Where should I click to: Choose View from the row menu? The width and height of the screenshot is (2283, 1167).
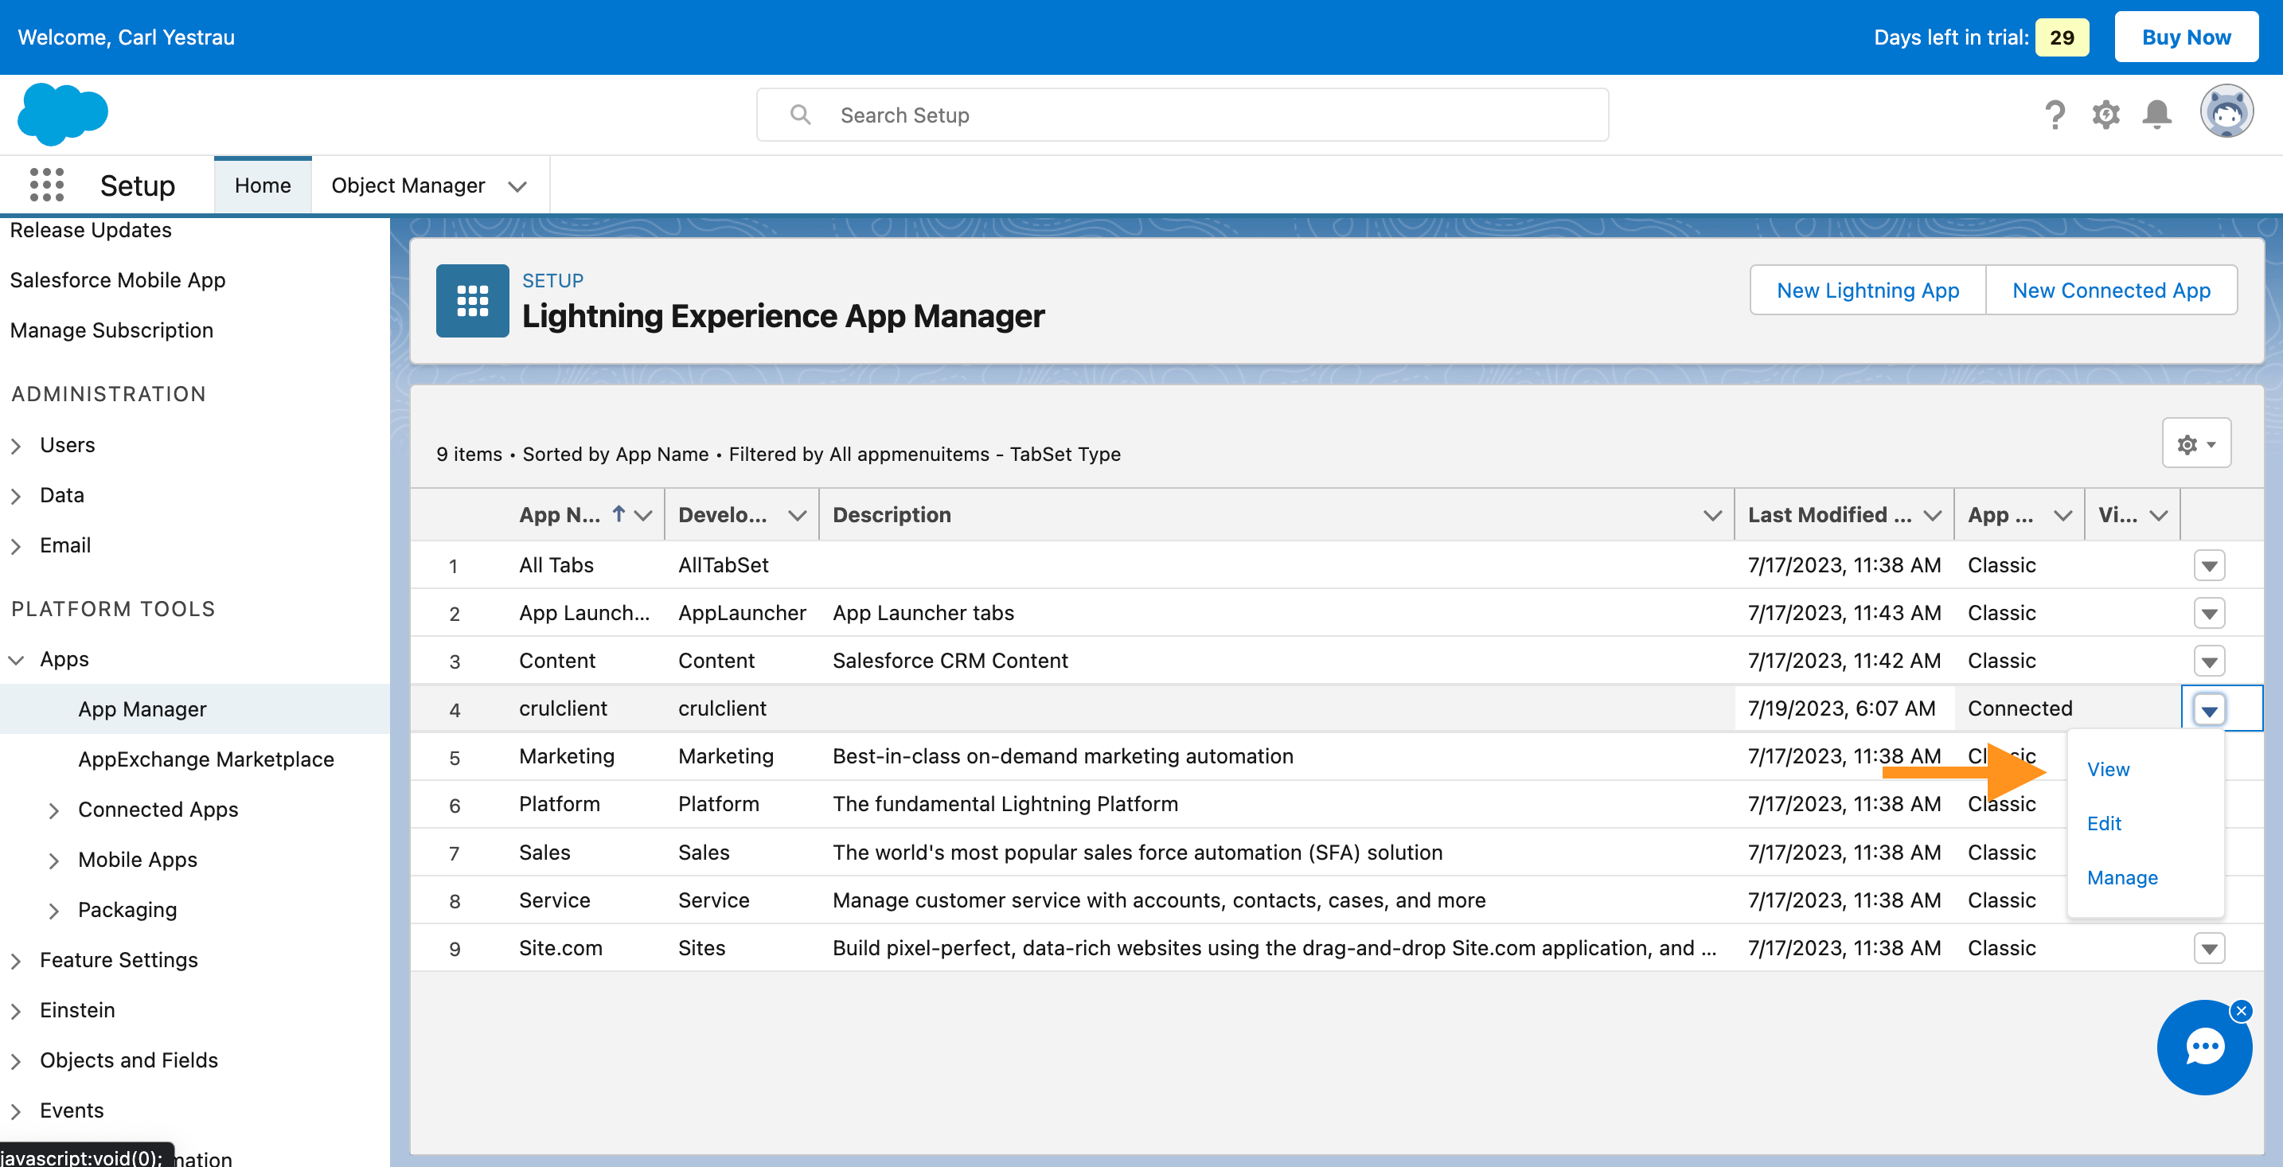pyautogui.click(x=2108, y=769)
